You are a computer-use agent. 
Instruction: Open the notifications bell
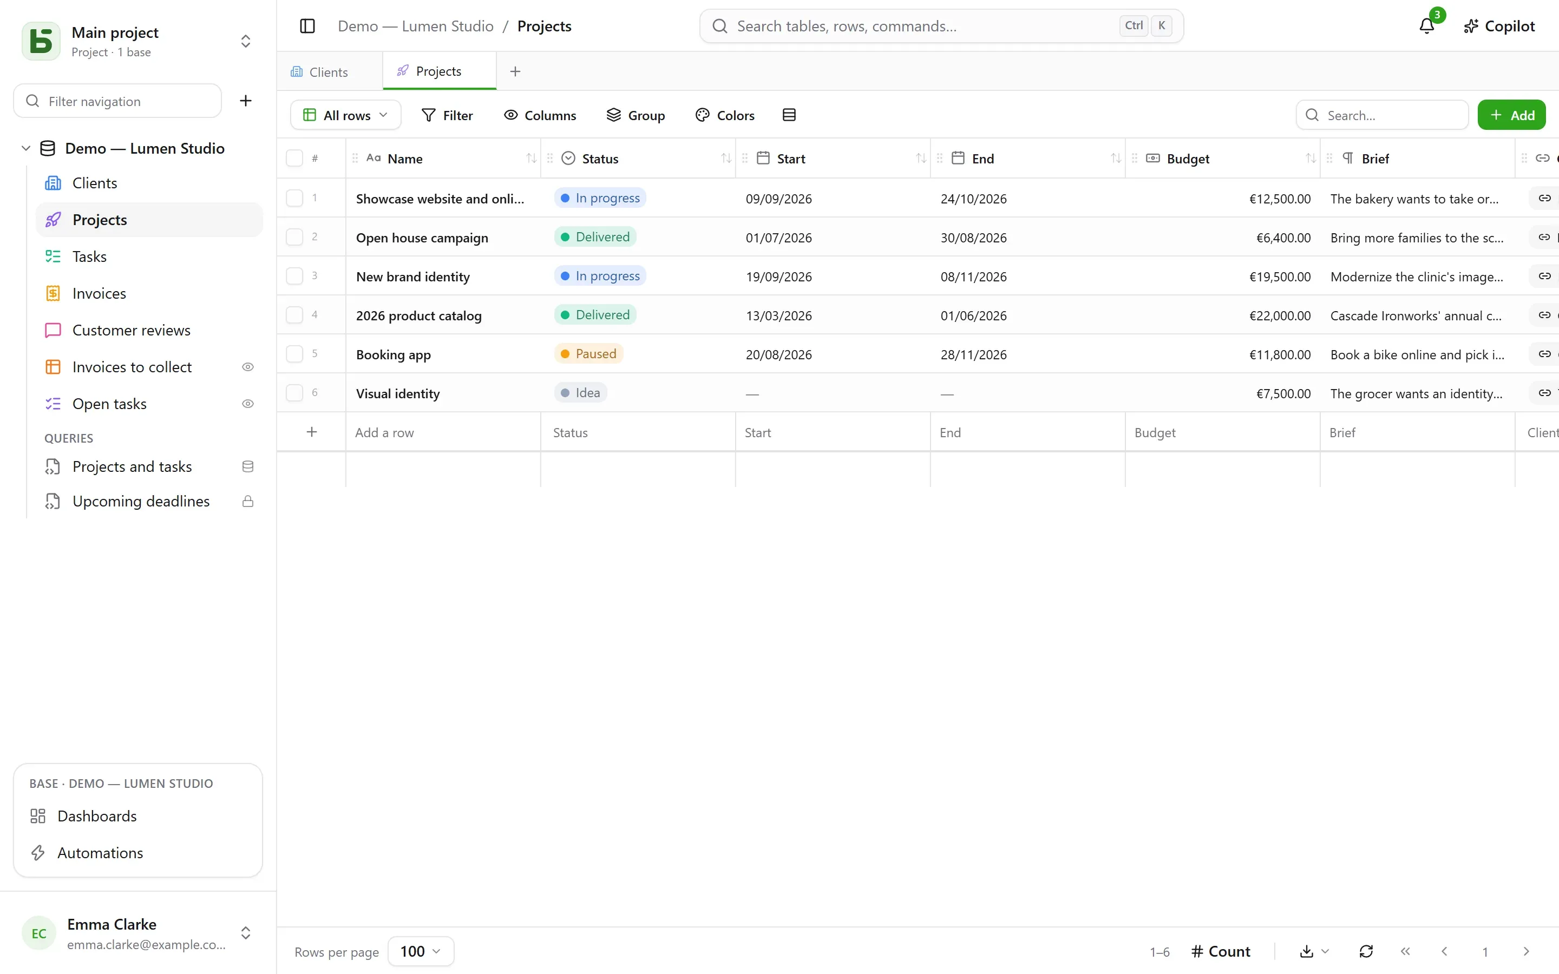pos(1426,26)
